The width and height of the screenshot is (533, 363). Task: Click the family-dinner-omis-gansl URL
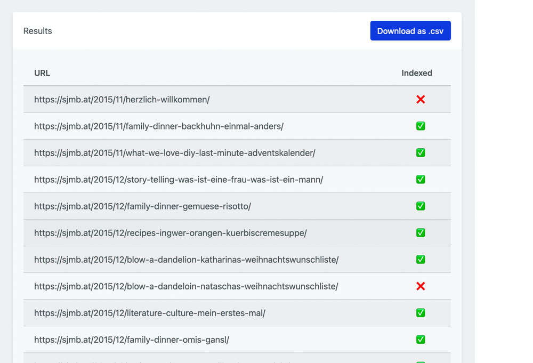click(x=131, y=340)
